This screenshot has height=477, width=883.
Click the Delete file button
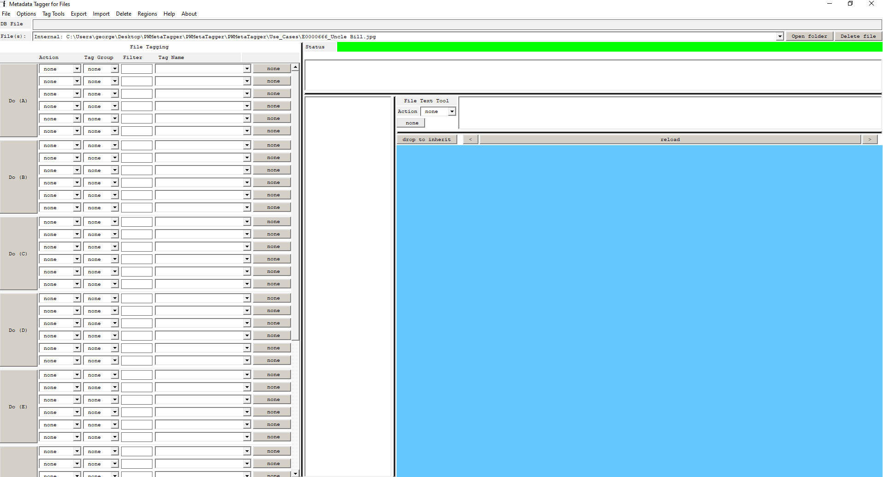(x=858, y=36)
